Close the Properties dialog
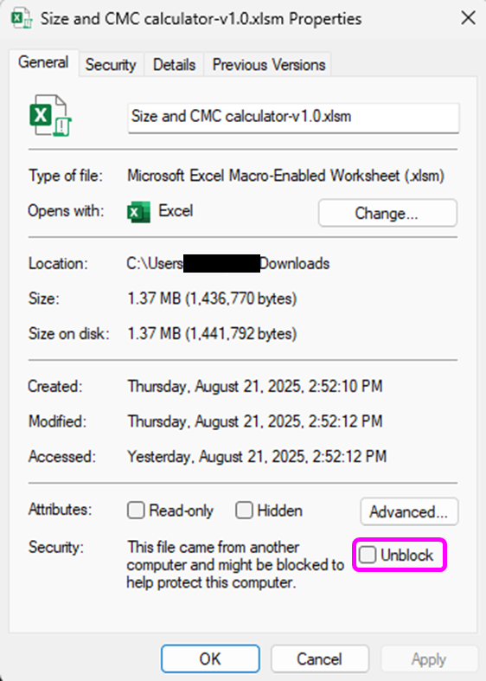Image resolution: width=486 pixels, height=681 pixels. tap(468, 18)
